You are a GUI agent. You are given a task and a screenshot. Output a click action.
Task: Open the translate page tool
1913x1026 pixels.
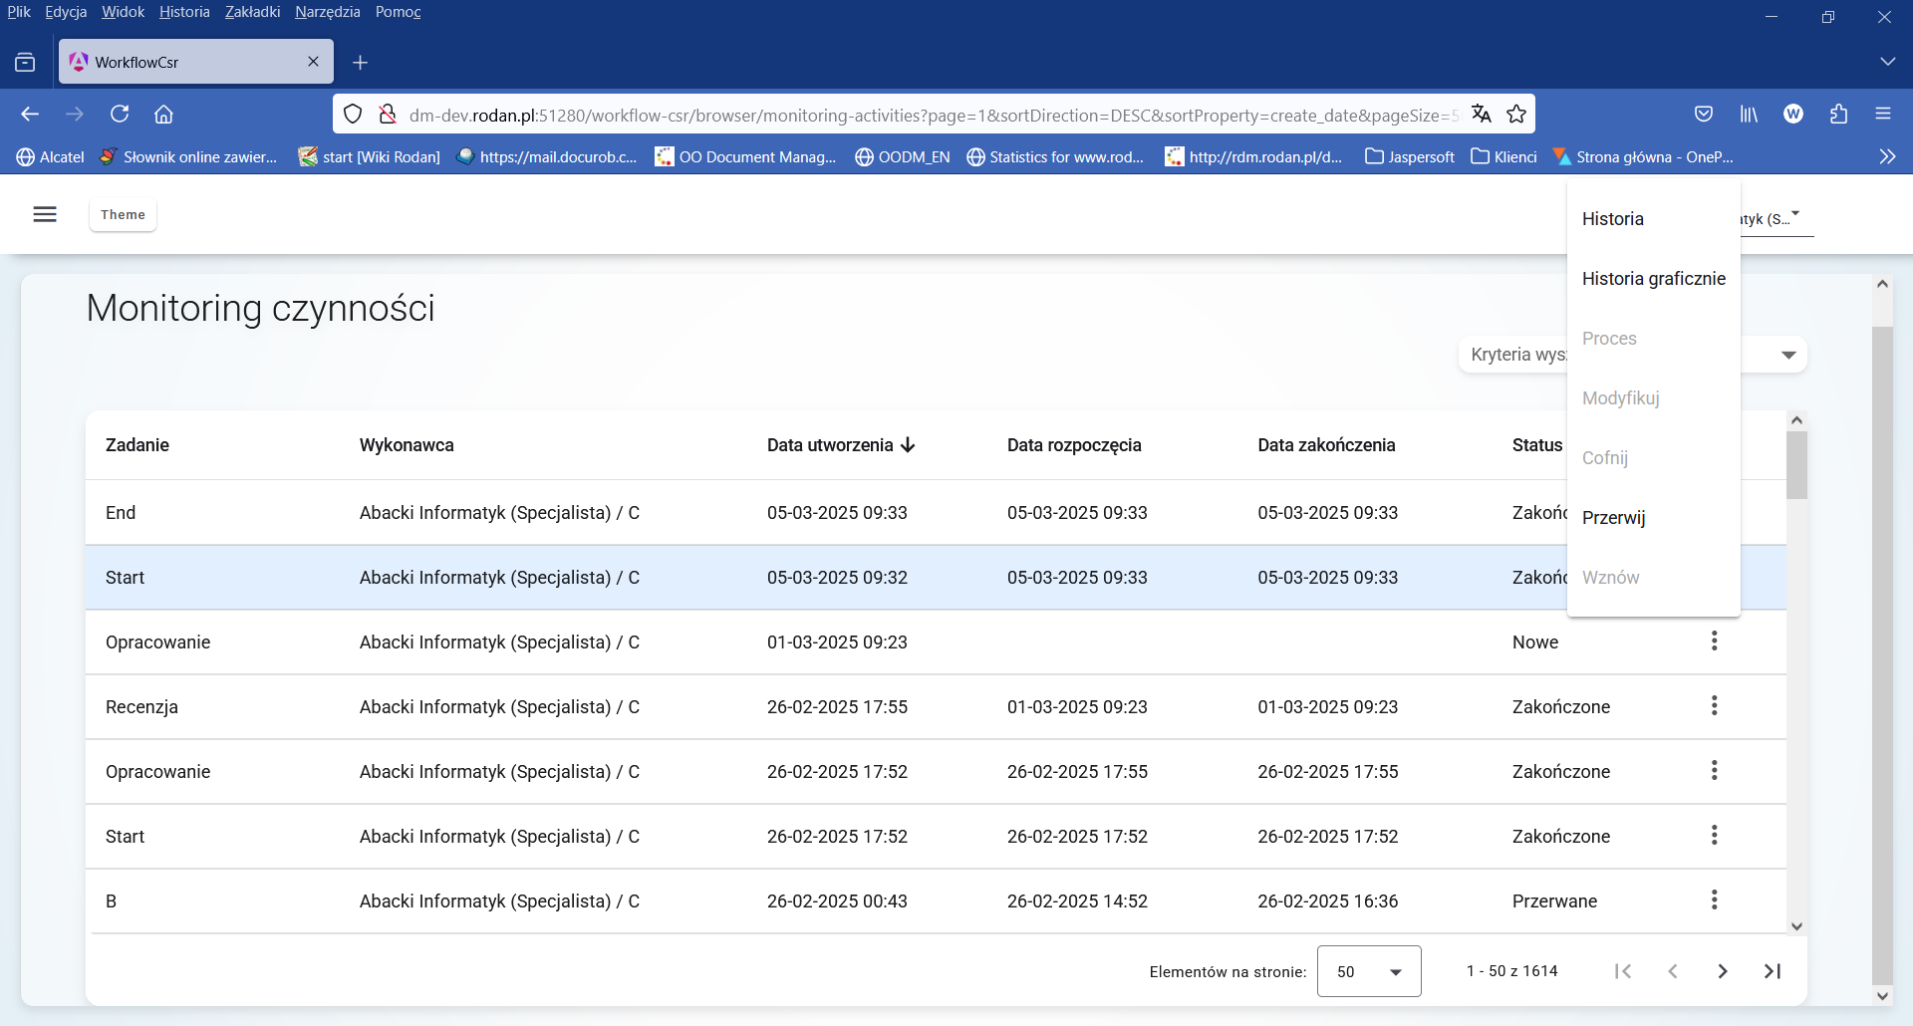(1482, 114)
